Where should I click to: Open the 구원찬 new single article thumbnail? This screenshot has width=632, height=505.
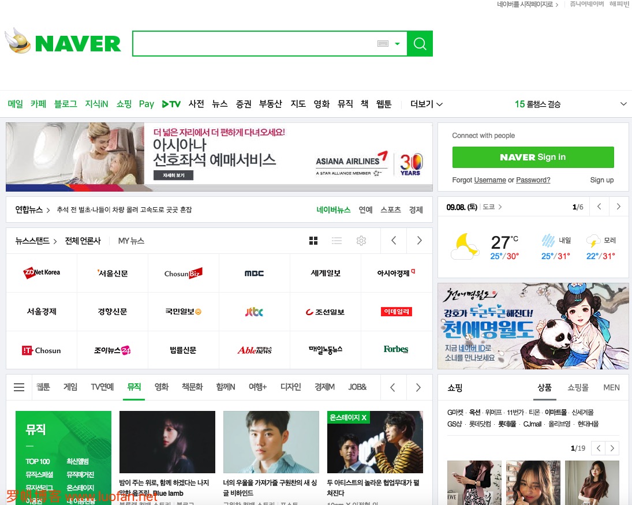point(271,442)
